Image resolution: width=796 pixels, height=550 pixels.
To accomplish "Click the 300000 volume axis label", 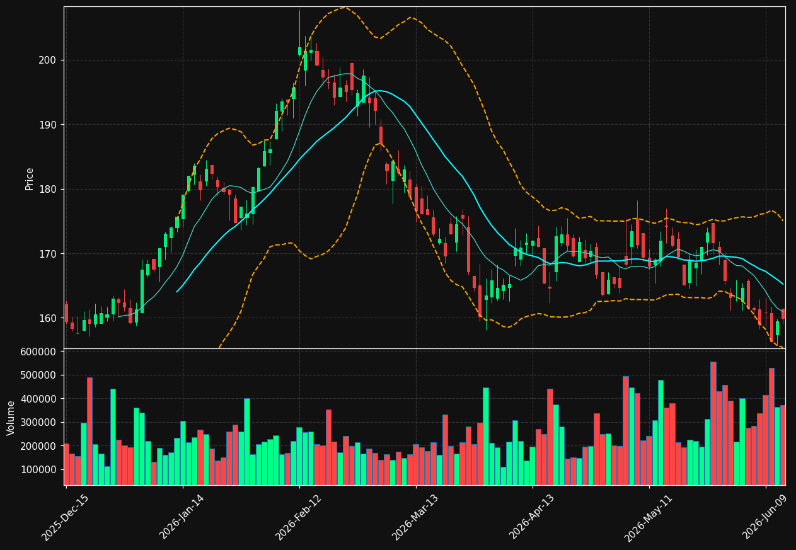I will coord(39,423).
